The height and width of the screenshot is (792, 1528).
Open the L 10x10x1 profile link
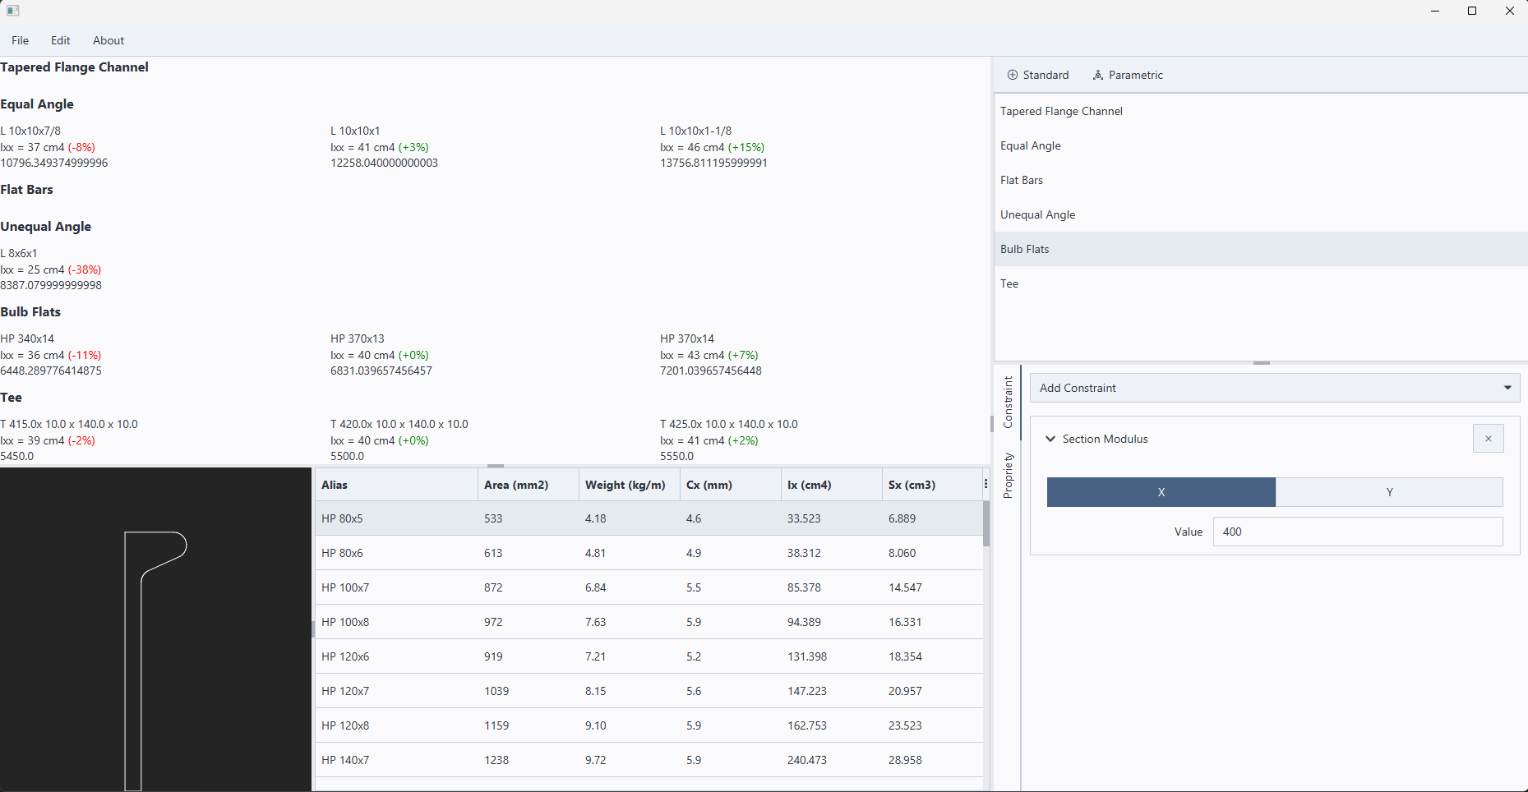click(354, 130)
